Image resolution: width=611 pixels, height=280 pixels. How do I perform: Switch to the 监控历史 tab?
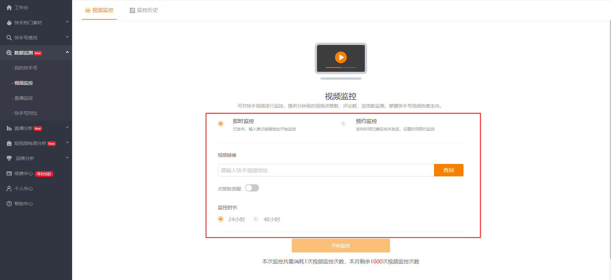[144, 10]
